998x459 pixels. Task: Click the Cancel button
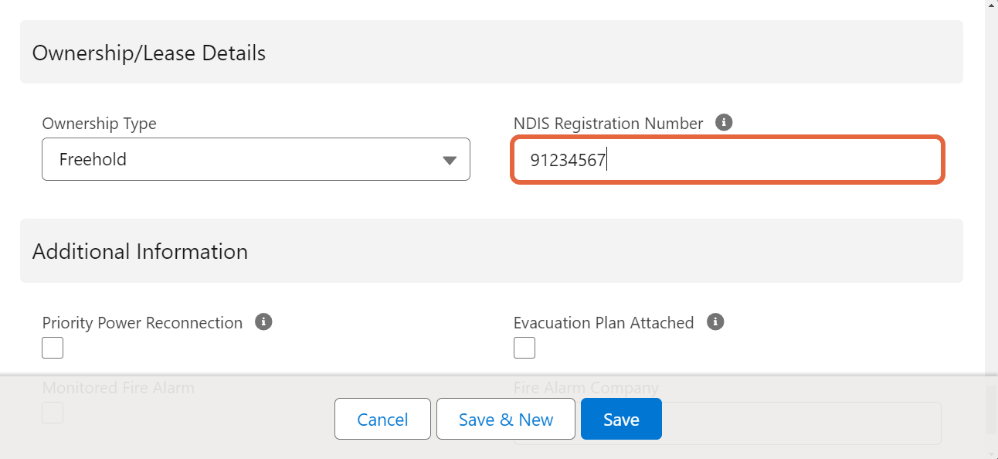click(382, 418)
